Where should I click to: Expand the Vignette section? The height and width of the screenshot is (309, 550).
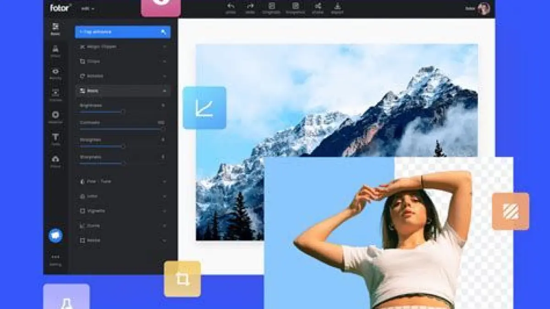(122, 211)
